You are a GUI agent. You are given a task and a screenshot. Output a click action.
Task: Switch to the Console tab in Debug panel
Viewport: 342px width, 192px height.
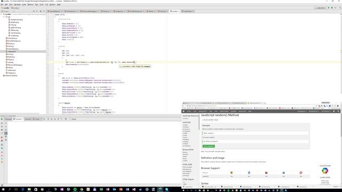tap(18, 119)
